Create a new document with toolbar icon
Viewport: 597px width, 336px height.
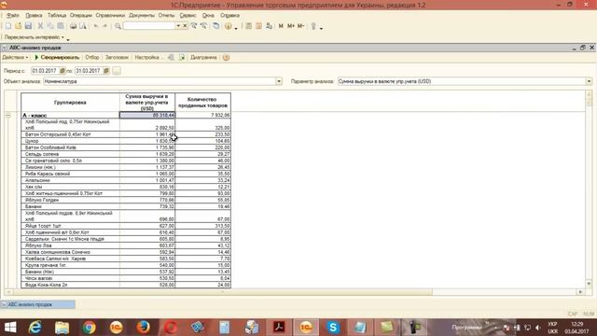[x=8, y=26]
